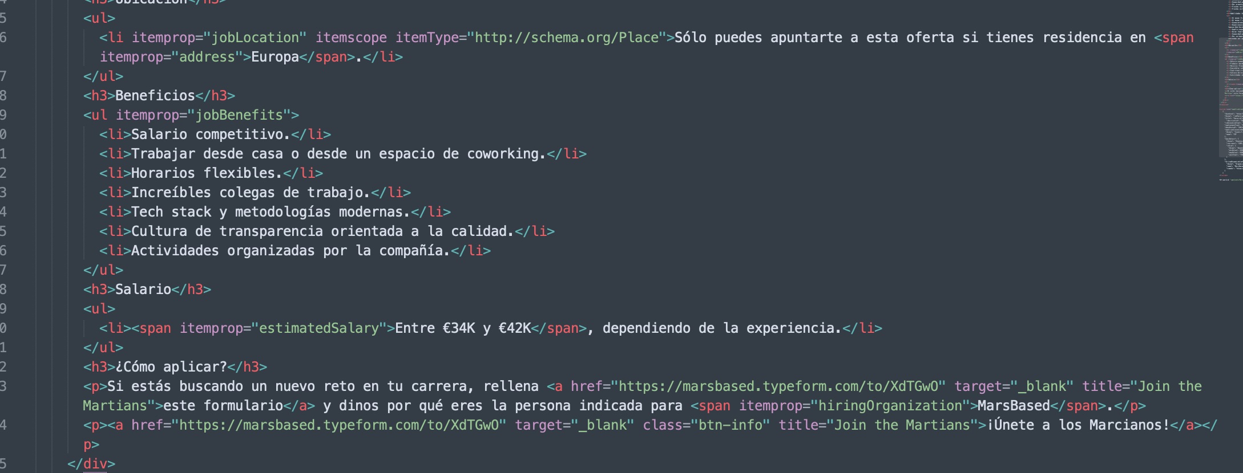The height and width of the screenshot is (473, 1243).
Task: Click on 'Increíbles colegas de trabajo.' text
Action: pos(251,193)
